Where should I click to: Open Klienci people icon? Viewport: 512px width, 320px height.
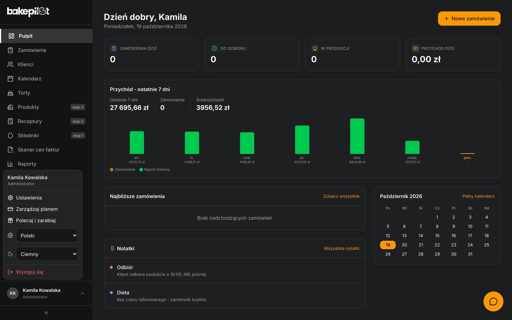[x=11, y=64]
